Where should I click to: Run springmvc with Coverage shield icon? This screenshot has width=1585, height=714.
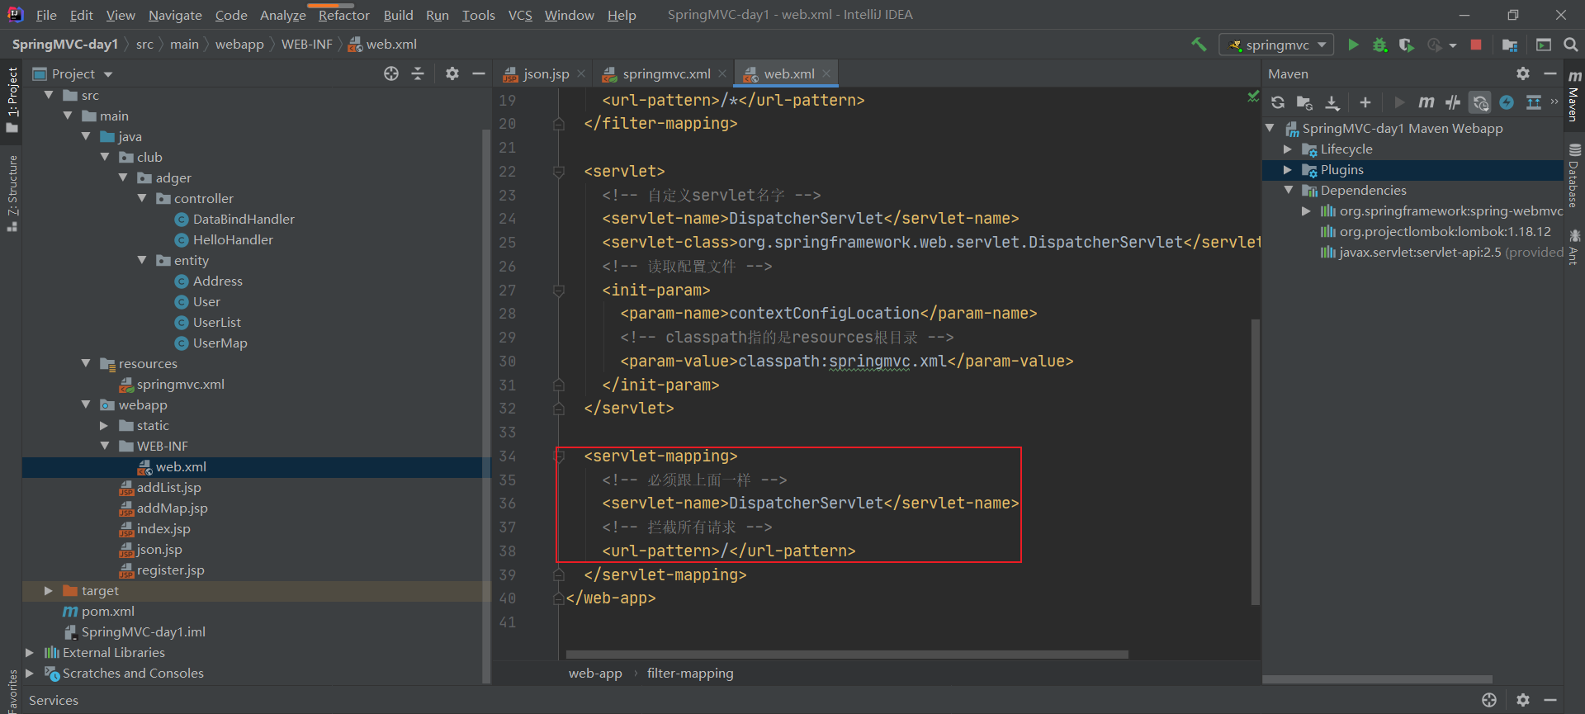coord(1407,45)
